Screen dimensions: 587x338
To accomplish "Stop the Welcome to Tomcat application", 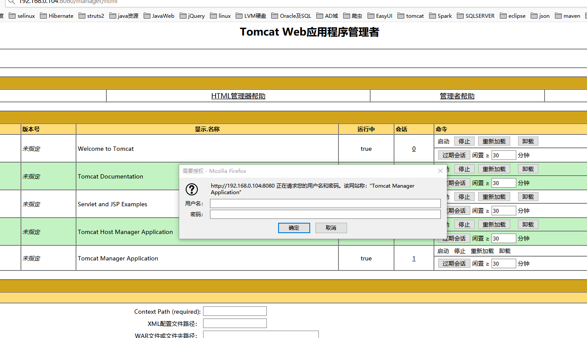I will (x=464, y=141).
